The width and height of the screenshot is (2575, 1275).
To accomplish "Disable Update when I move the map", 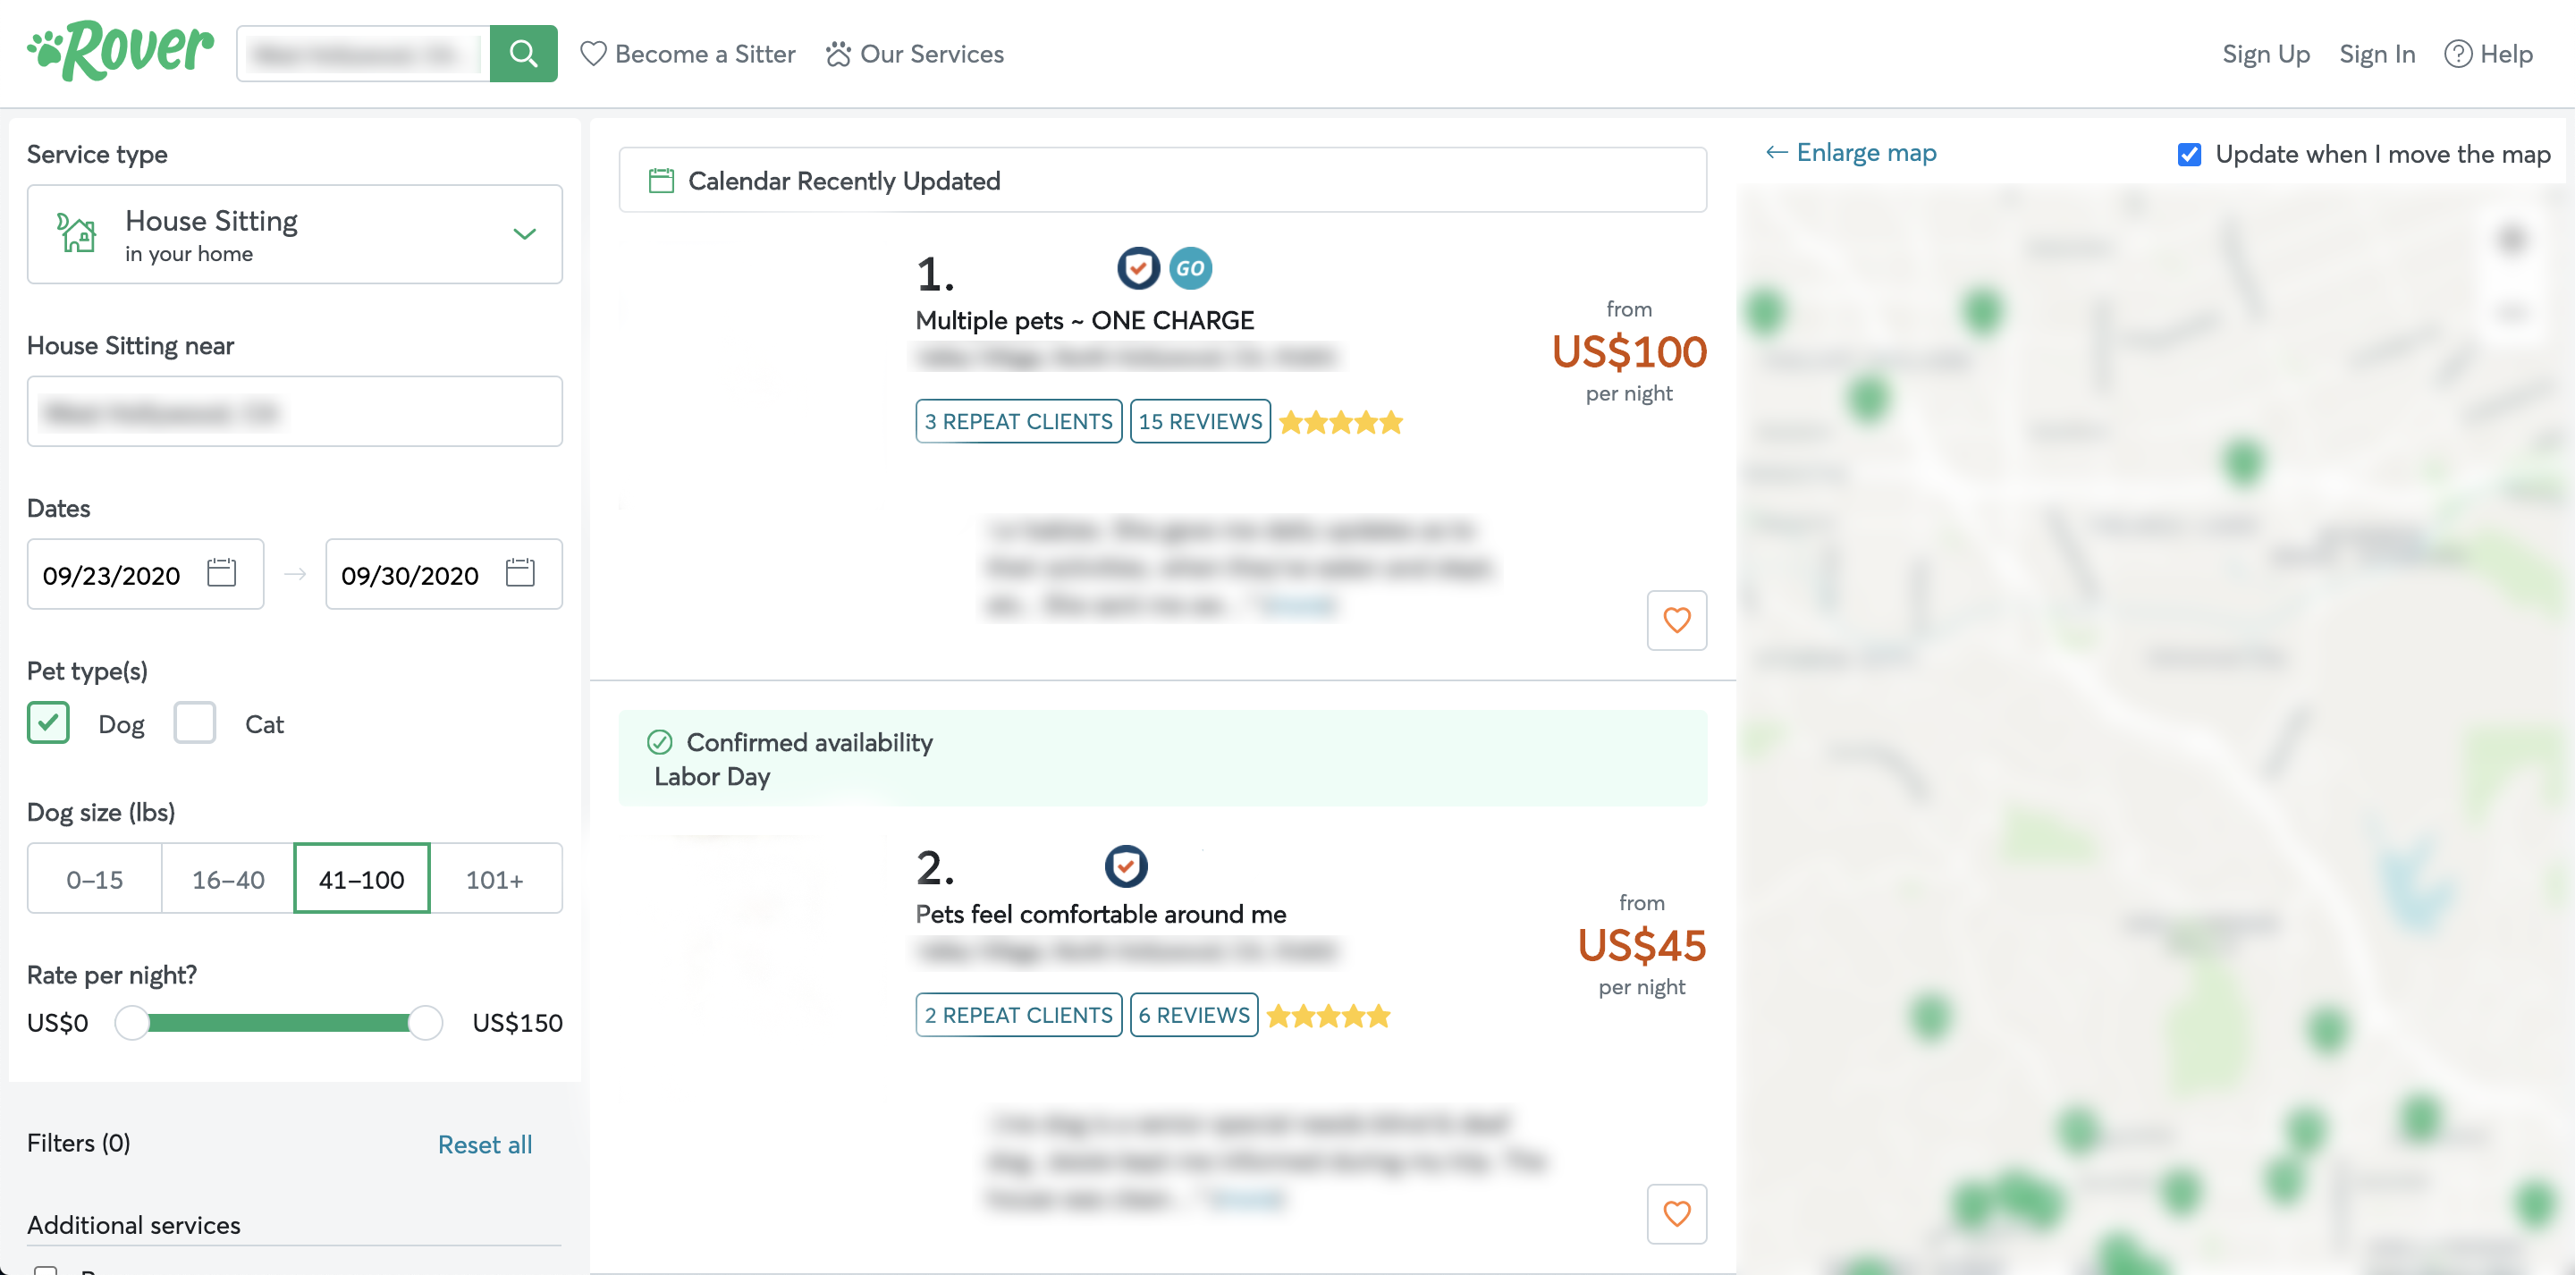I will [2188, 155].
